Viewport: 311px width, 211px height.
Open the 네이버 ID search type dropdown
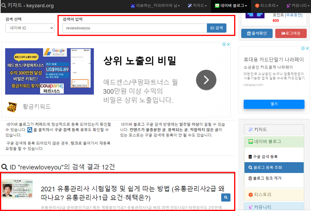pyautogui.click(x=30, y=28)
